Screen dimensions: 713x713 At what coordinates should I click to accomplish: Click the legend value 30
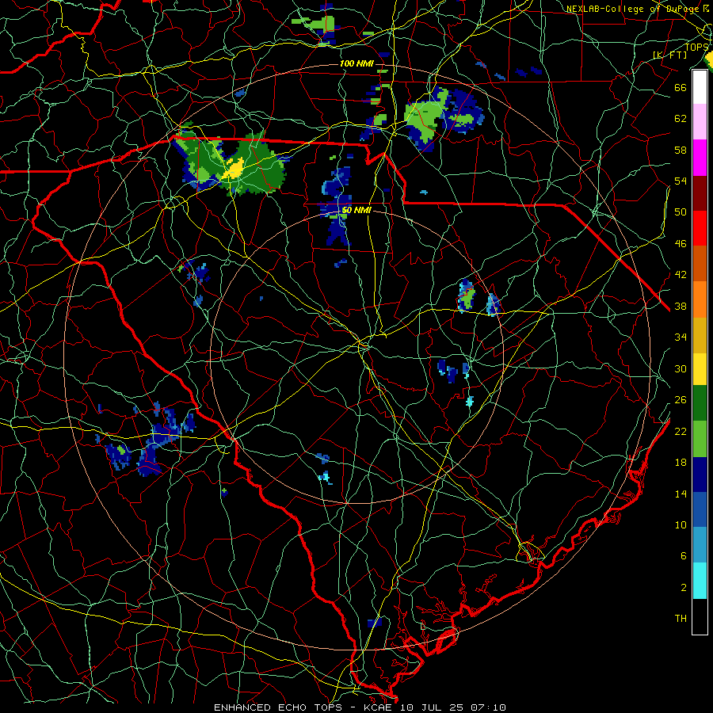pos(681,368)
